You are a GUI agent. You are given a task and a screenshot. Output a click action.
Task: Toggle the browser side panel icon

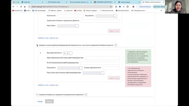coord(133,7)
